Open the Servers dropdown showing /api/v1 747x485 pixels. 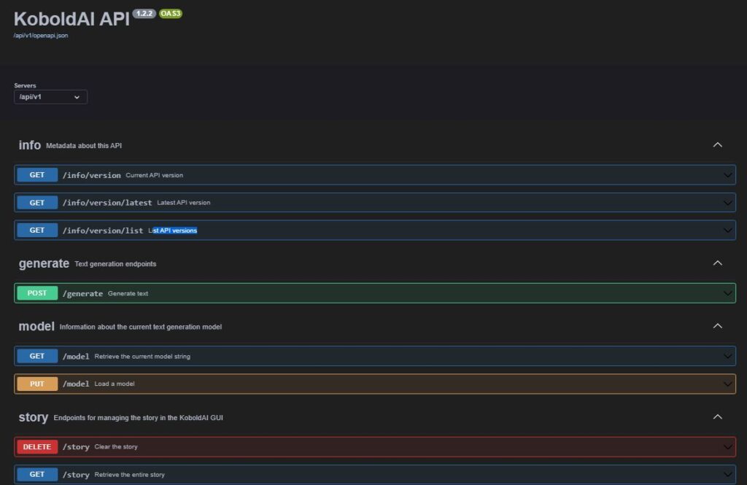point(50,97)
